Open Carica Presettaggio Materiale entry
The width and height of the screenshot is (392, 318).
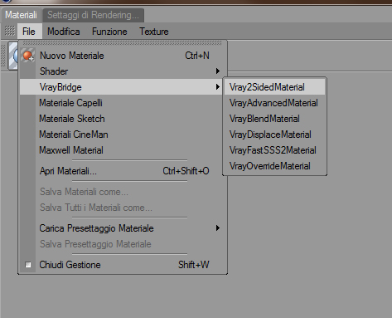click(123, 228)
